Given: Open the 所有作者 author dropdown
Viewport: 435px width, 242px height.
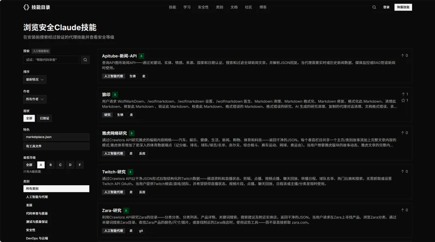Looking at the screenshot, I should click(x=35, y=99).
